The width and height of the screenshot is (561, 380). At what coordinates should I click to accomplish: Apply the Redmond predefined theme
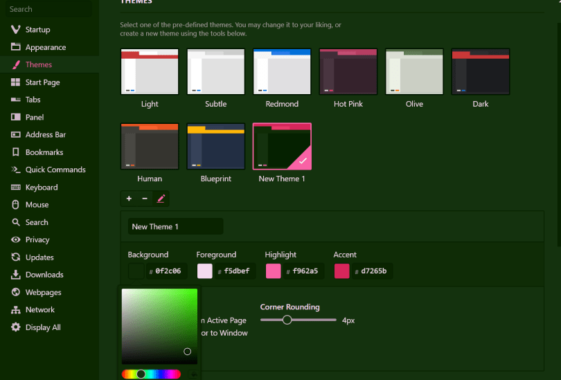coord(282,71)
